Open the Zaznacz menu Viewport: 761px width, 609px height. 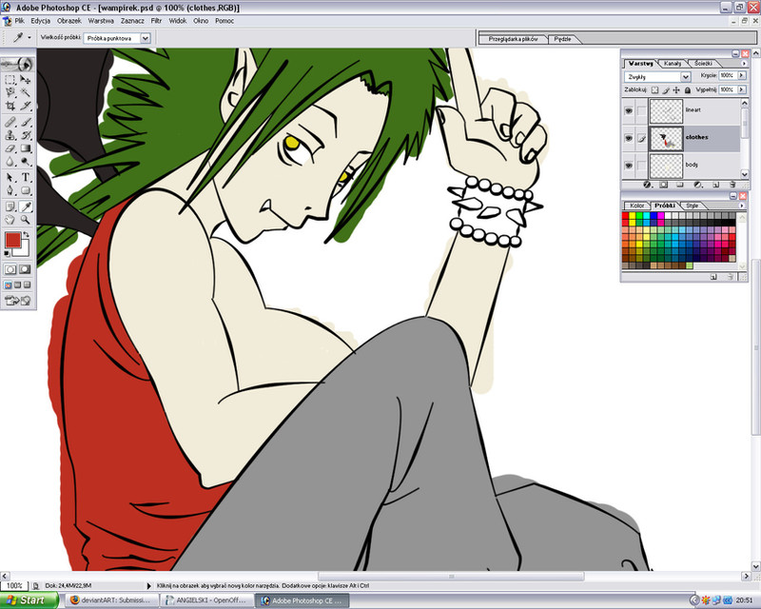tap(132, 21)
